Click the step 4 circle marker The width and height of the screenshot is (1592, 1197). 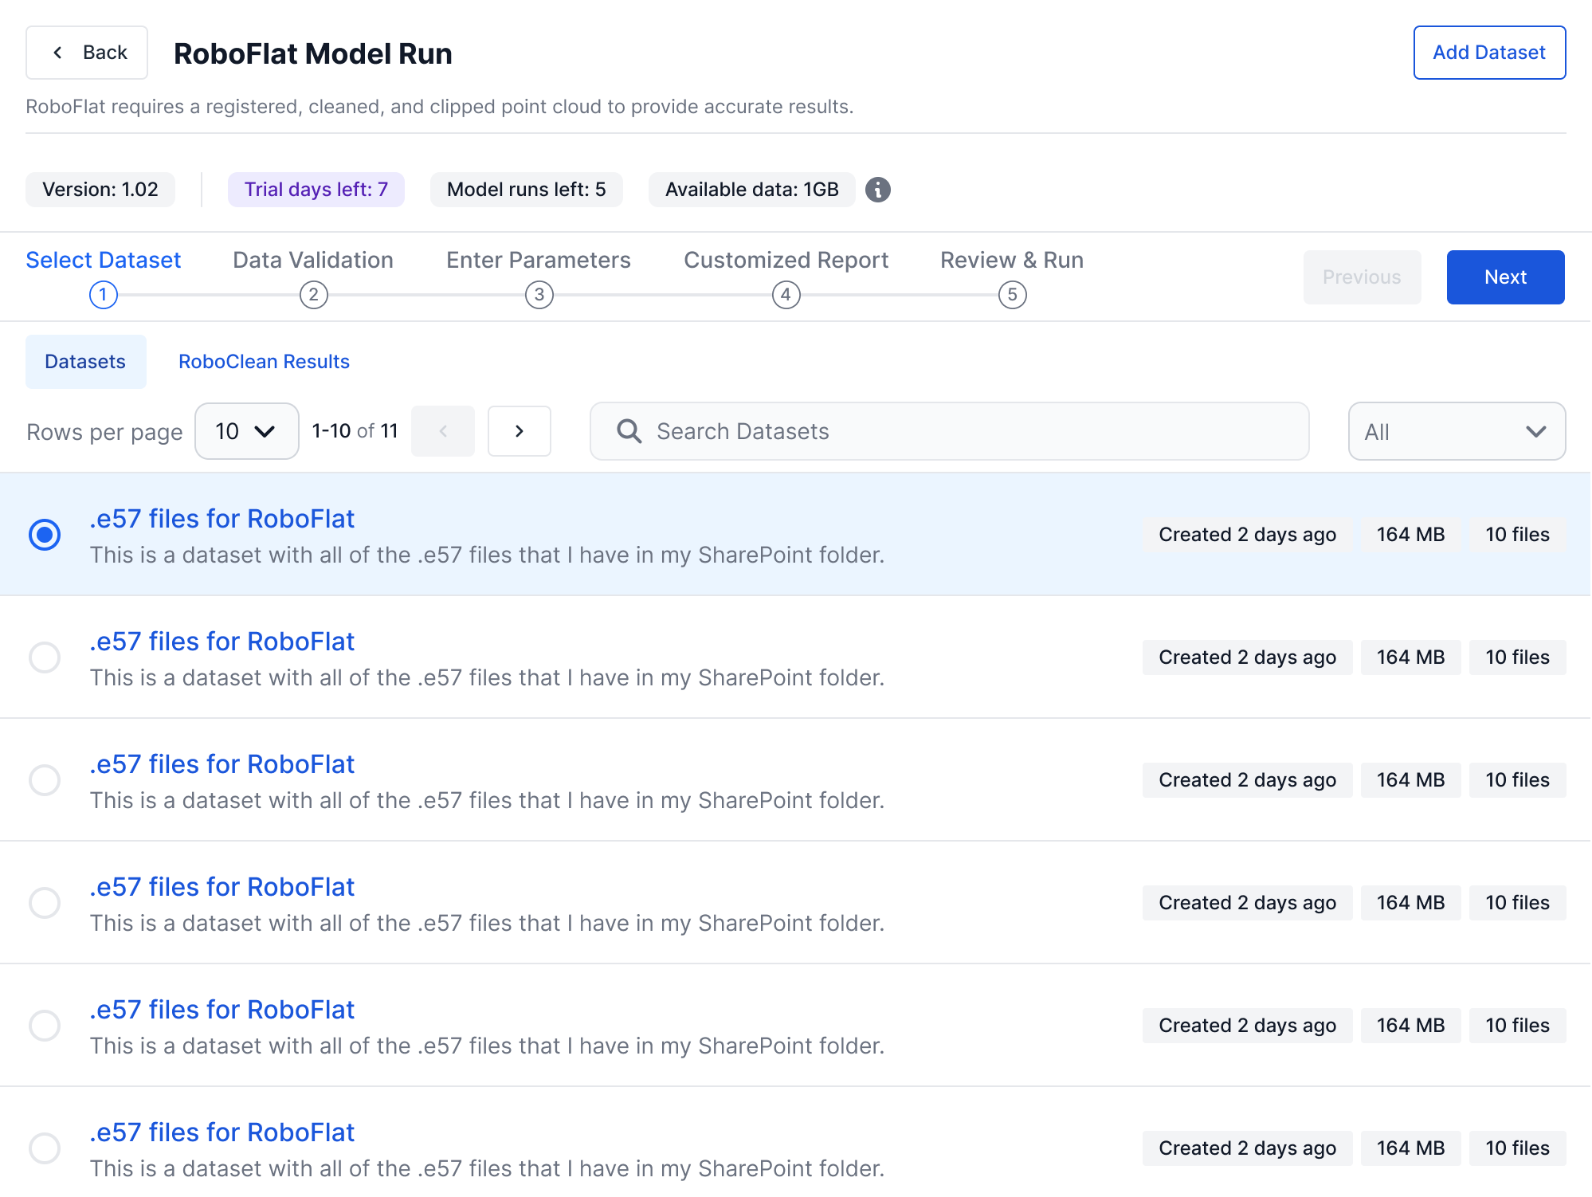(786, 295)
